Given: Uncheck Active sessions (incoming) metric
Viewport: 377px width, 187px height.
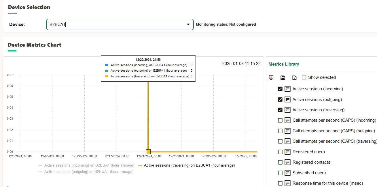Looking at the screenshot, I should (x=280, y=89).
